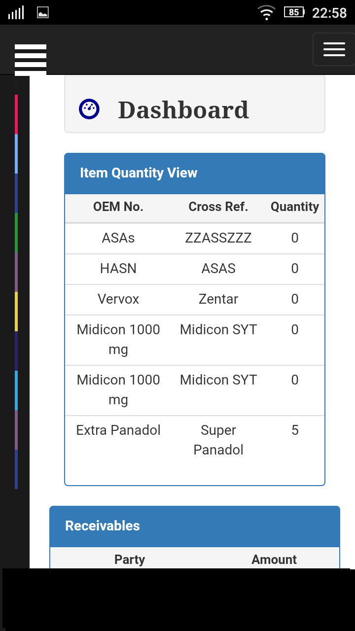Tap the Wi-Fi status bar icon
The height and width of the screenshot is (631, 355).
click(267, 12)
